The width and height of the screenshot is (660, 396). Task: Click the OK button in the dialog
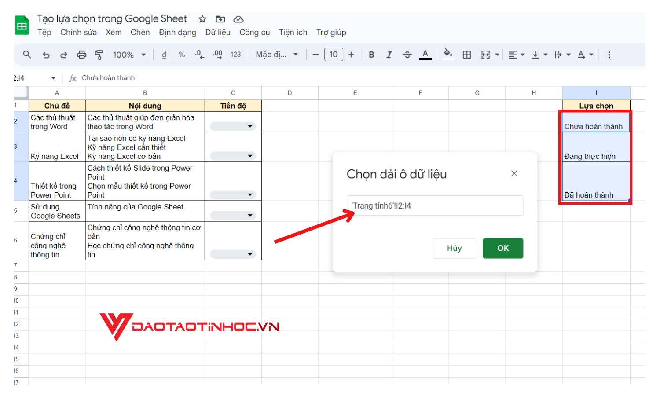coord(502,248)
